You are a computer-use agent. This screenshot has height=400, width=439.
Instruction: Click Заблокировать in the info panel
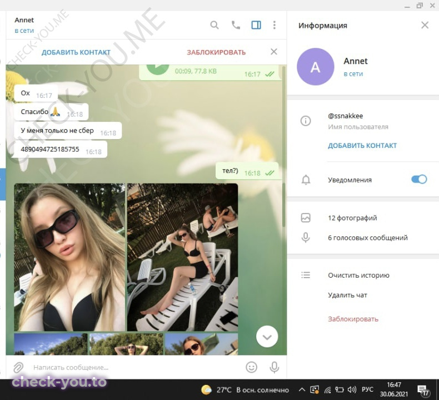353,319
